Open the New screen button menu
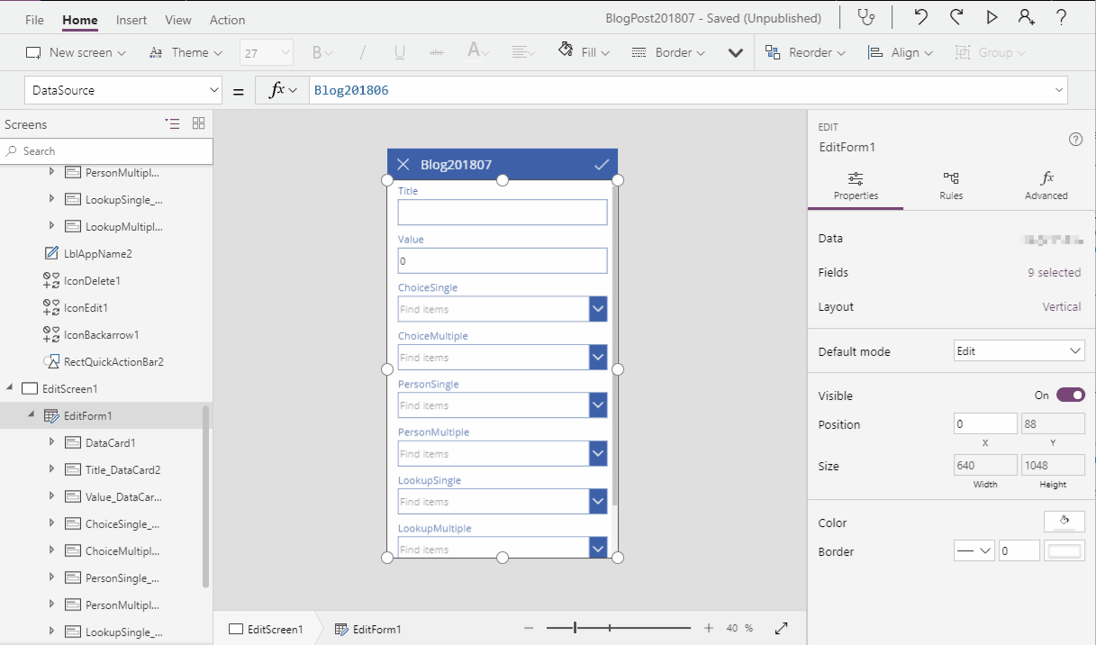 tap(76, 52)
